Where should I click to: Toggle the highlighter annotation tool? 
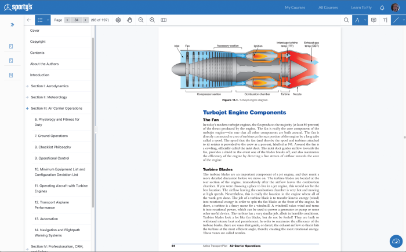358,20
